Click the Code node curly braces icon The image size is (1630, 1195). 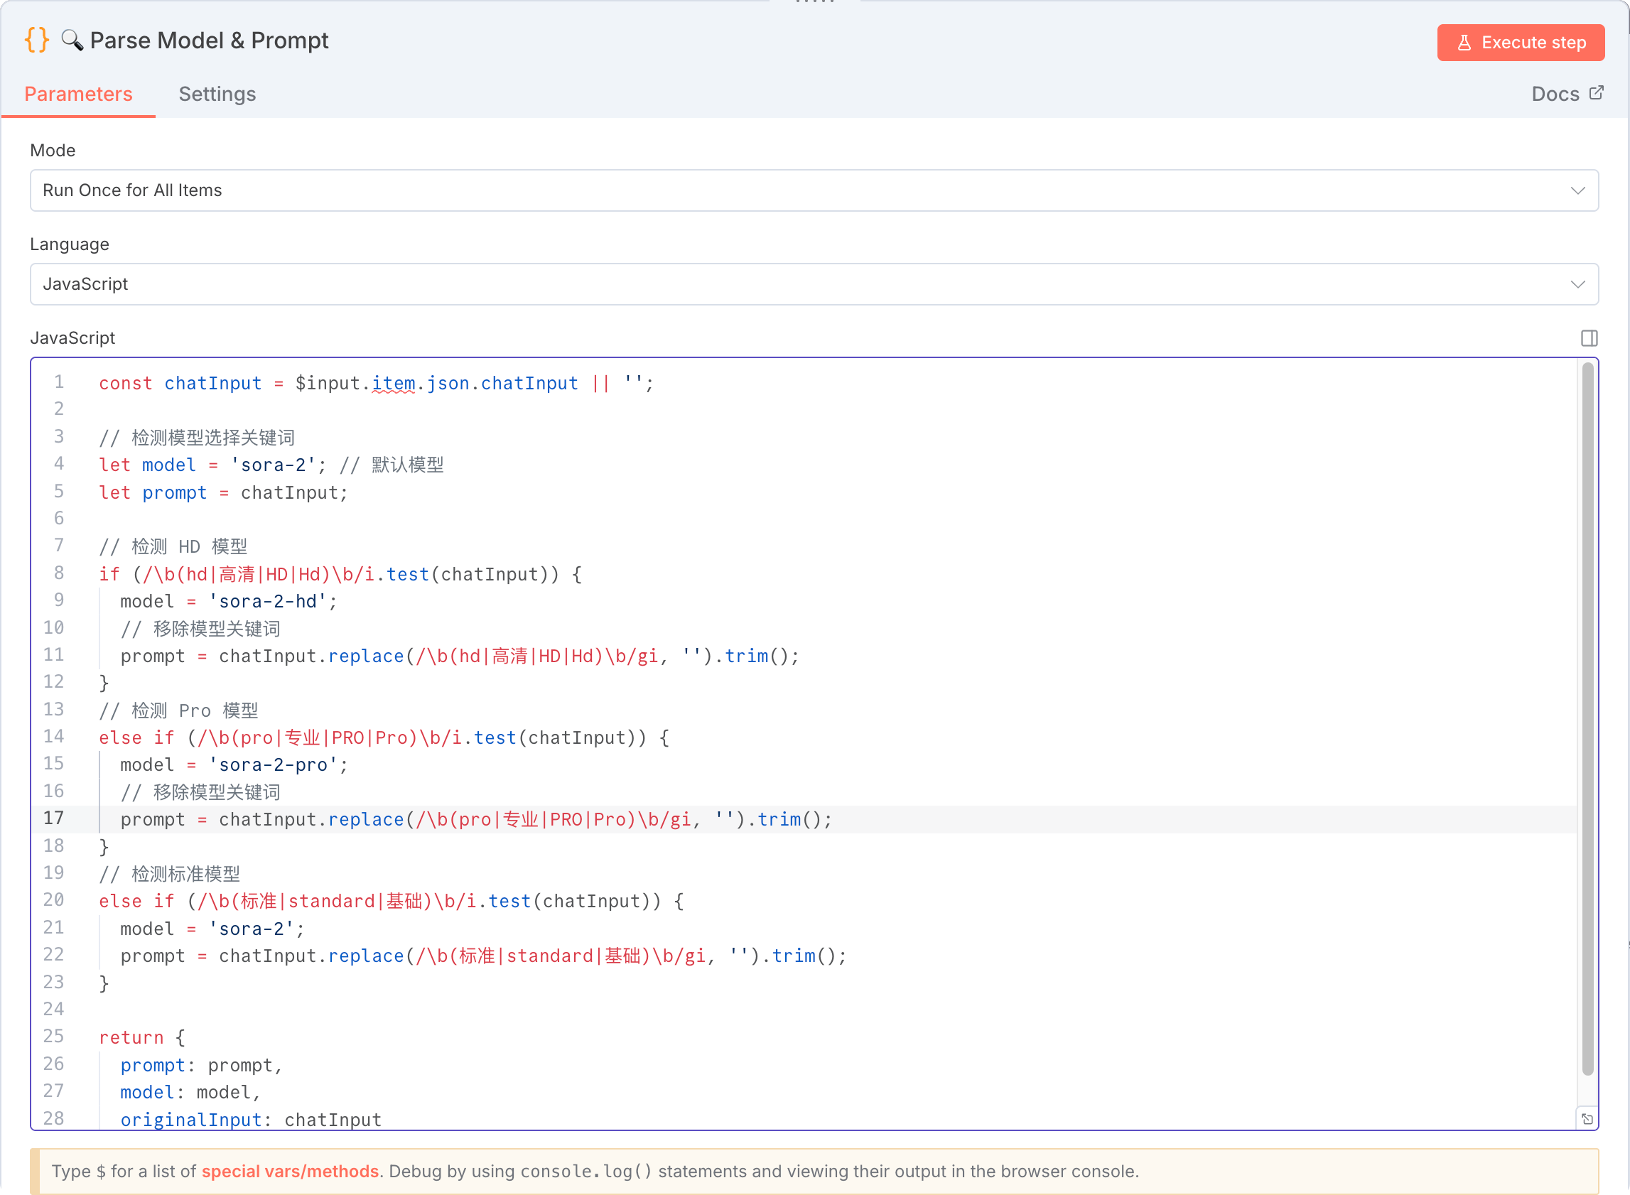coord(37,40)
